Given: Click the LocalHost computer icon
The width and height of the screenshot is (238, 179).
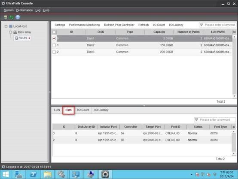Looking at the screenshot, I should 11,26.
